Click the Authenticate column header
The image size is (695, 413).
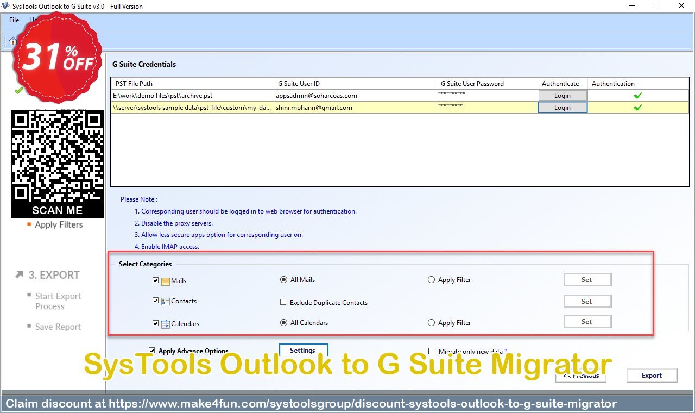(x=563, y=84)
